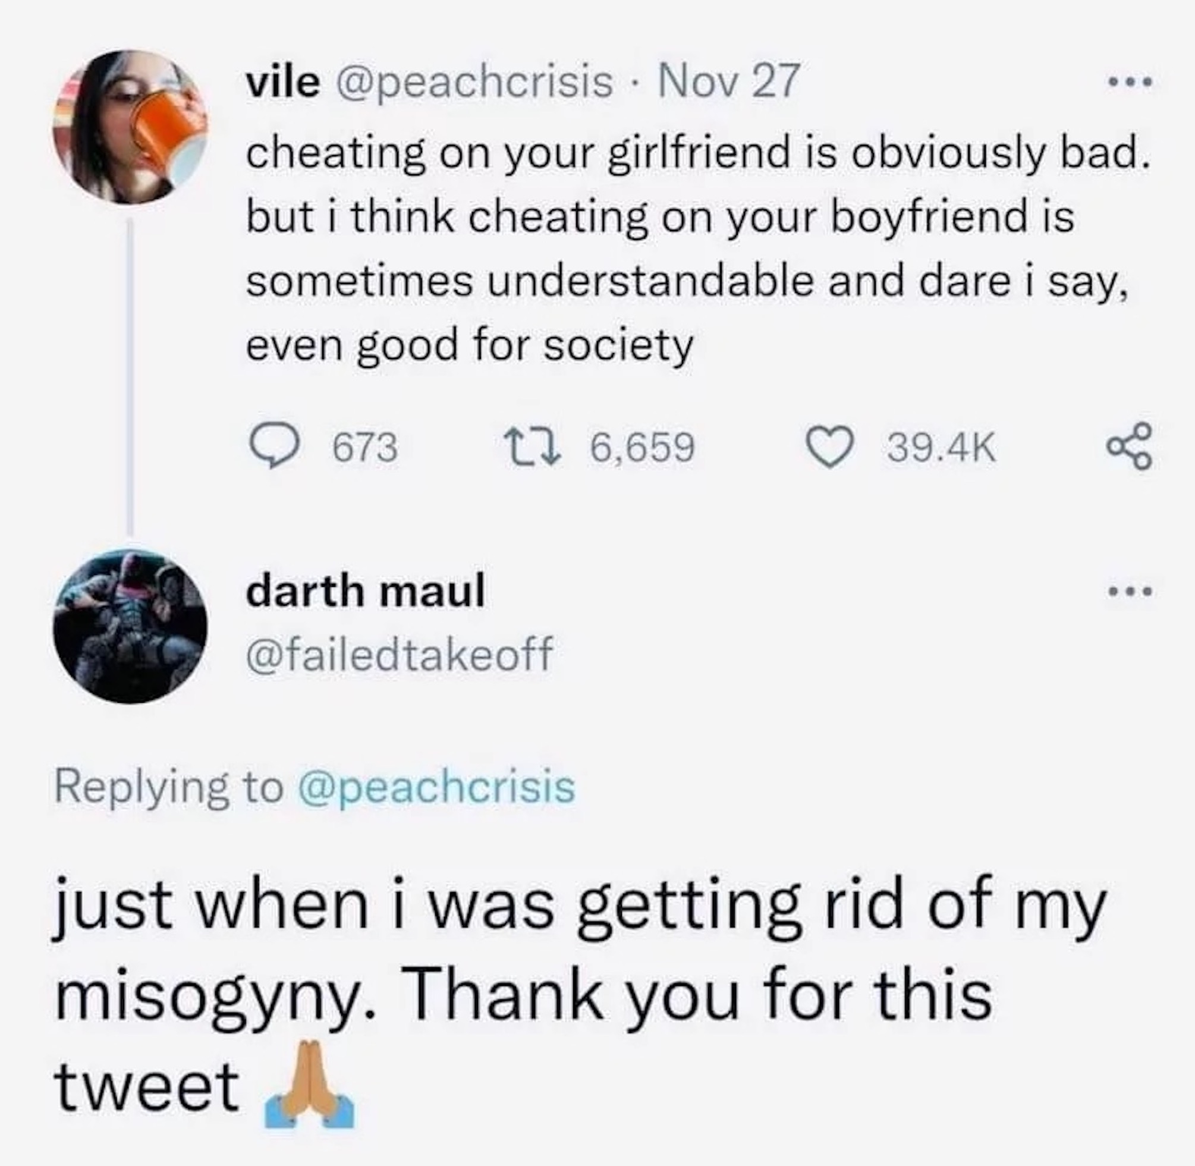This screenshot has height=1166, width=1195.
Task: Open the more options dots on vile's tweet
Action: [1130, 81]
